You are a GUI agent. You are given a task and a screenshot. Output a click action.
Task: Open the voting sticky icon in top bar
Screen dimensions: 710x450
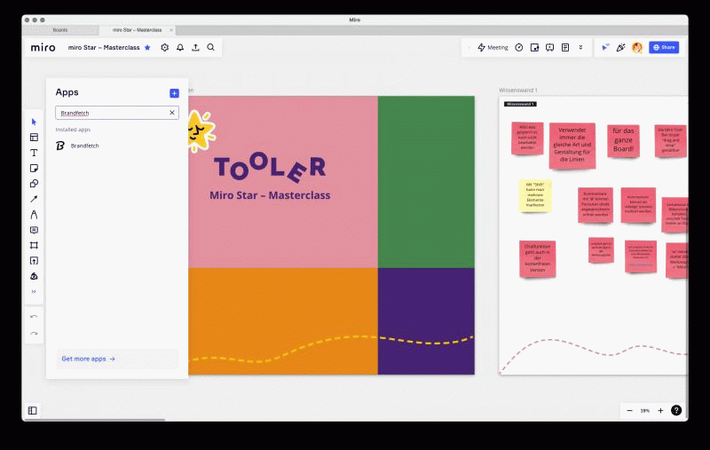534,48
